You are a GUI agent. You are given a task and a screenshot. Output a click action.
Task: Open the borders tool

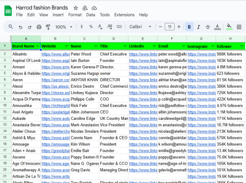click(x=239, y=27)
